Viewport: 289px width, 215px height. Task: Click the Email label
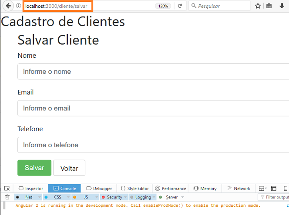click(x=26, y=92)
